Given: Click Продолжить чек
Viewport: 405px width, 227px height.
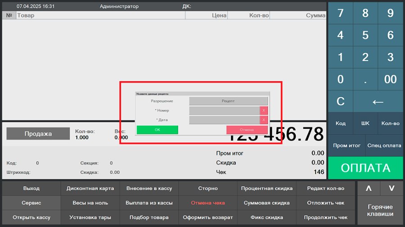Looking at the screenshot, I should (x=326, y=218).
